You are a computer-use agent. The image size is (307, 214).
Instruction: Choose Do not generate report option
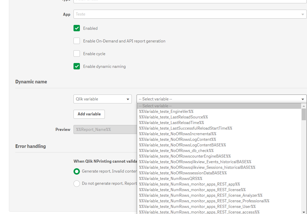coord(77,183)
